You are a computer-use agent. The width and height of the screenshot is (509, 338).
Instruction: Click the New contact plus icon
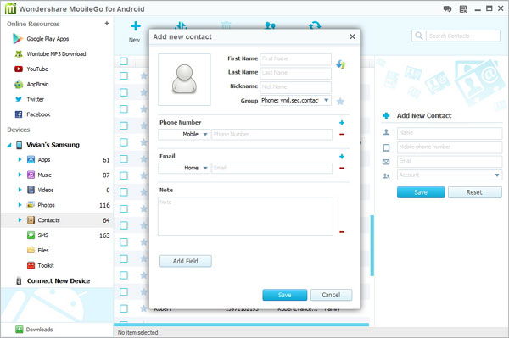coord(136,26)
